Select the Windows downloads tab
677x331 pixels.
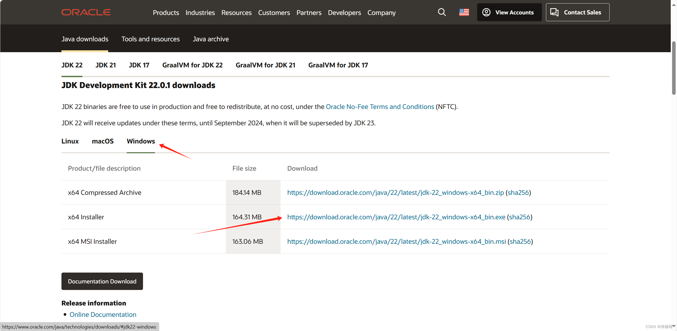(x=141, y=141)
